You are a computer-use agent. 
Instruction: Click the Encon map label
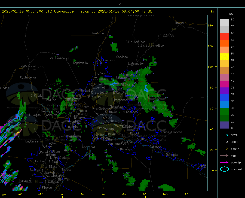pos(179,23)
